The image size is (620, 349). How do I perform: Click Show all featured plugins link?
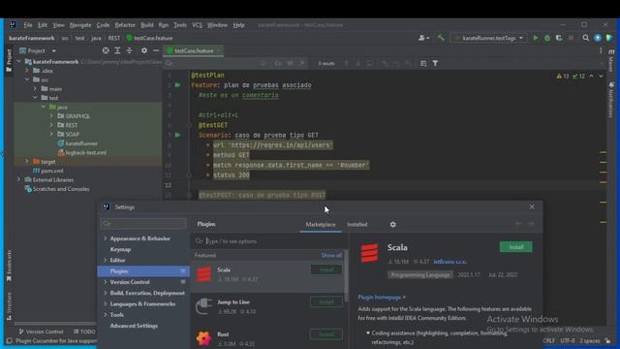click(331, 256)
